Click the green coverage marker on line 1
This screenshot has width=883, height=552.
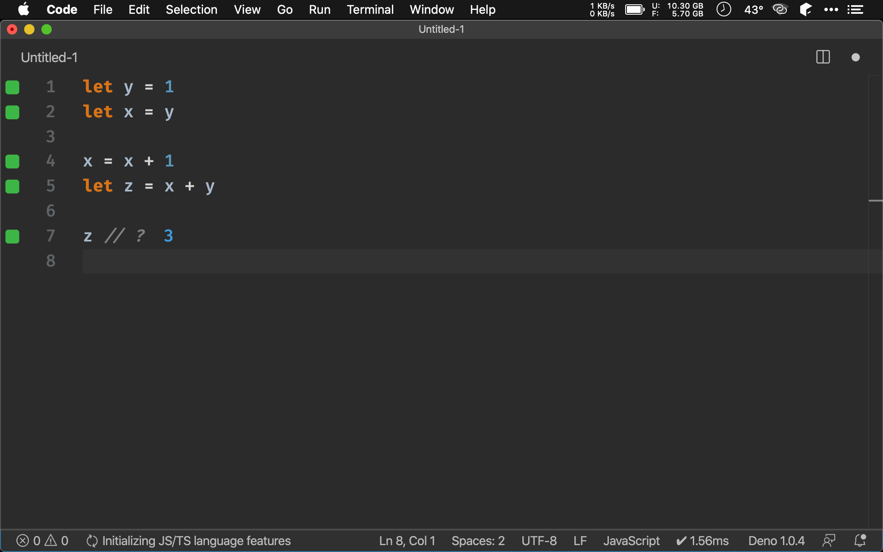point(13,87)
